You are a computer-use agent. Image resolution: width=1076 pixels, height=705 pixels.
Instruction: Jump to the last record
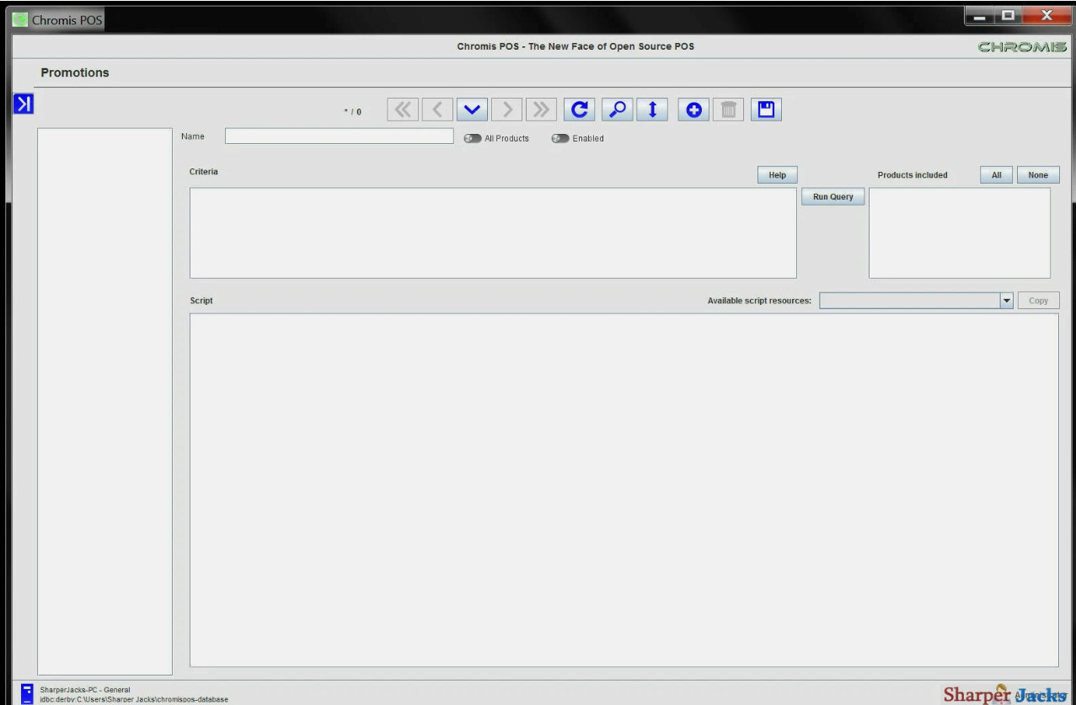point(541,109)
